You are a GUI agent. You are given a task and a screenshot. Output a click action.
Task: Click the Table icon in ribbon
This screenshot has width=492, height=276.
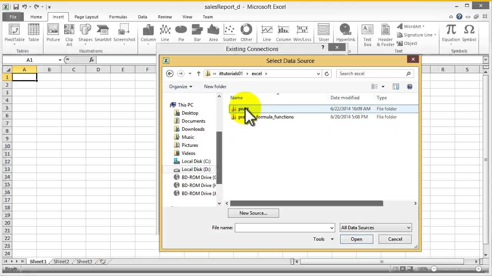click(x=33, y=33)
